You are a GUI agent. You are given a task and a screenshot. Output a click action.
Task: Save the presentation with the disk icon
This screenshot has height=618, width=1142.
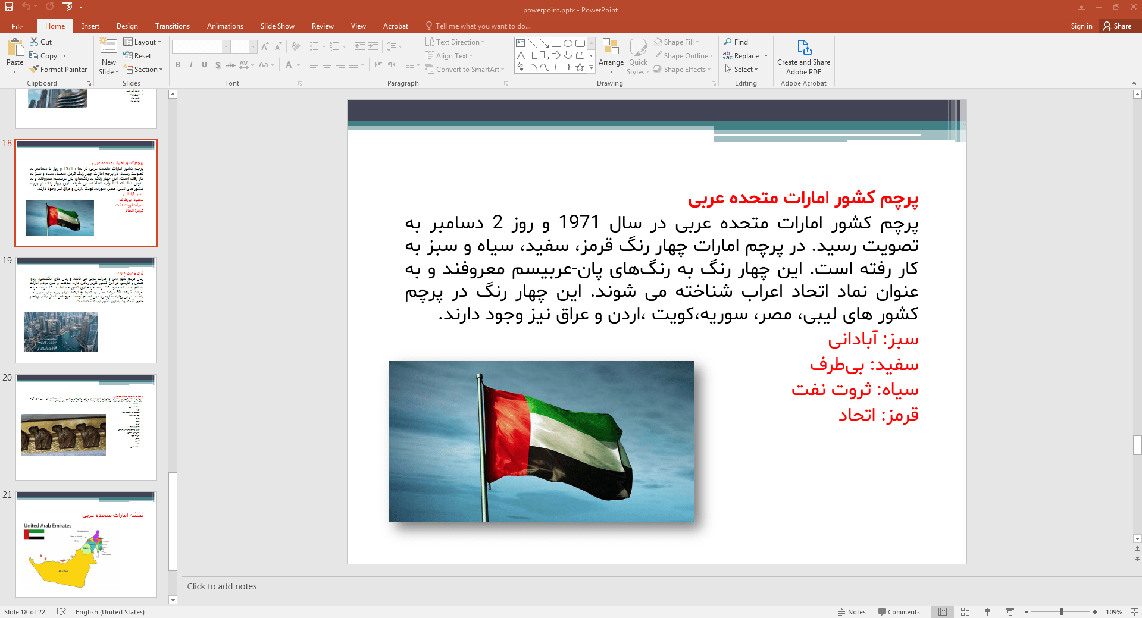point(9,7)
